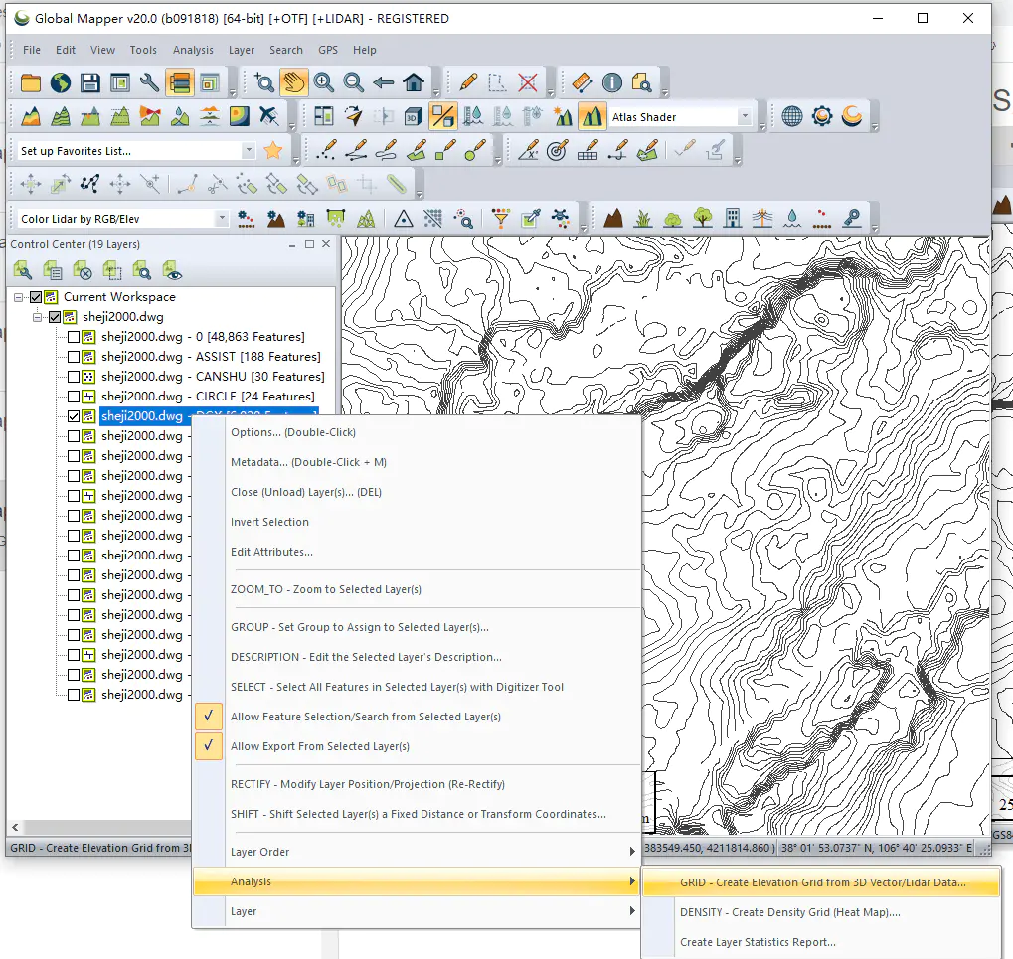Choose GRID - Create Elevation Grid option

tap(822, 882)
